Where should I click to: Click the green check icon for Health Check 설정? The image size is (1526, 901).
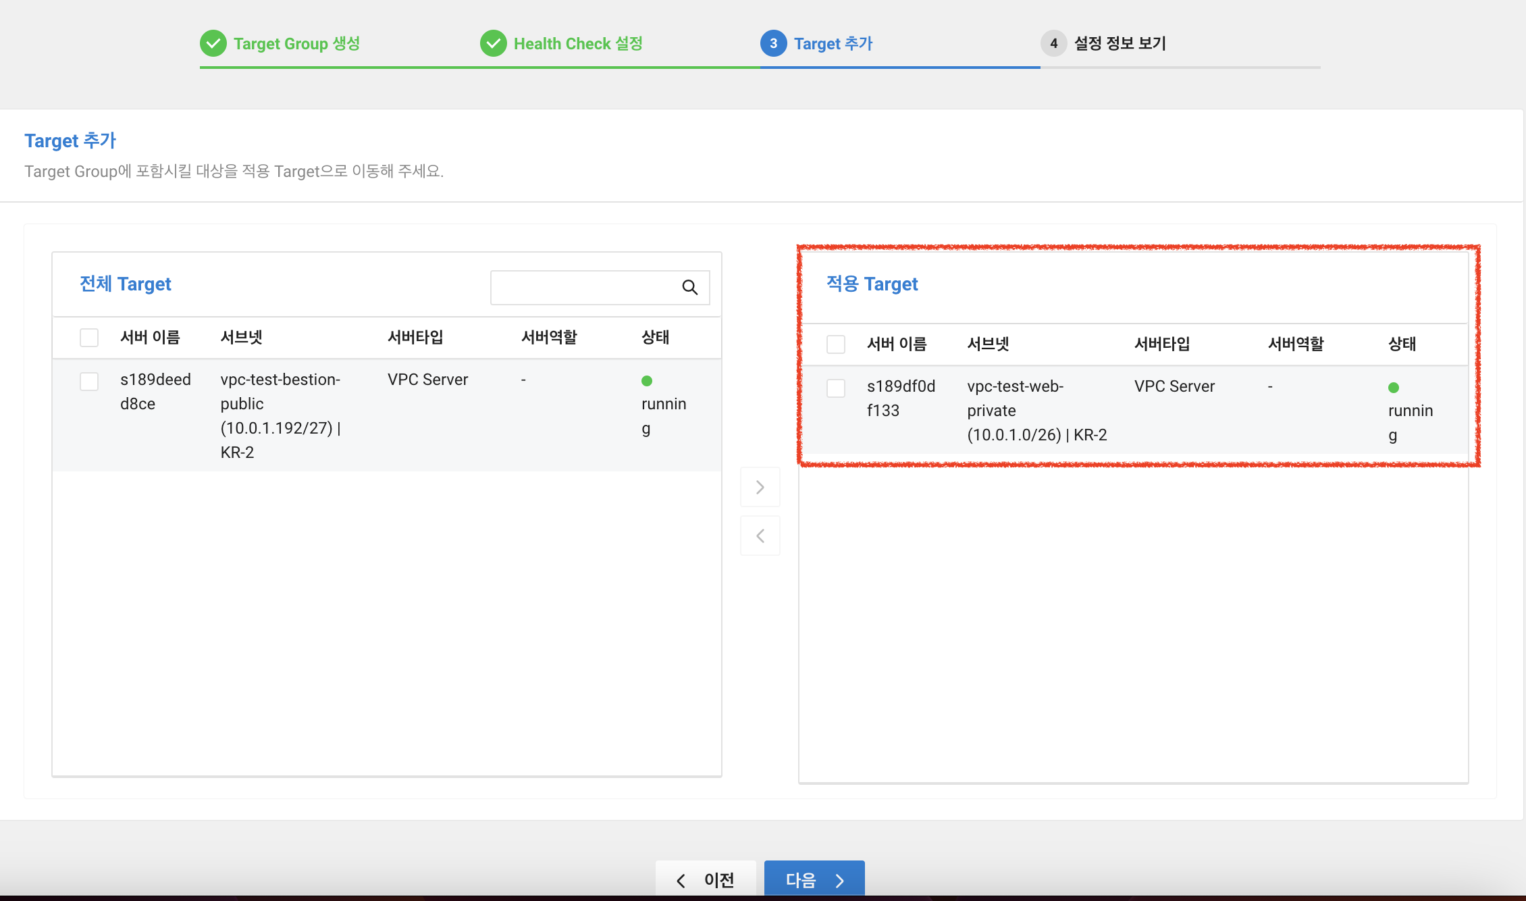(x=494, y=44)
